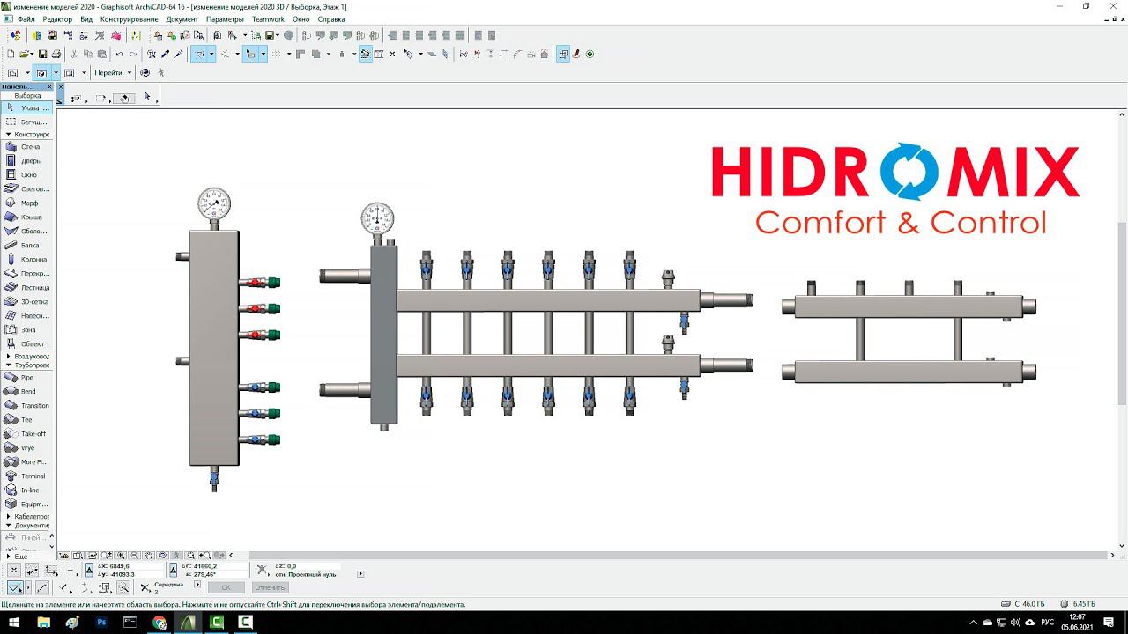Viewport: 1128px width, 634px height.
Task: Open the Документ menu
Action: pyautogui.click(x=182, y=18)
